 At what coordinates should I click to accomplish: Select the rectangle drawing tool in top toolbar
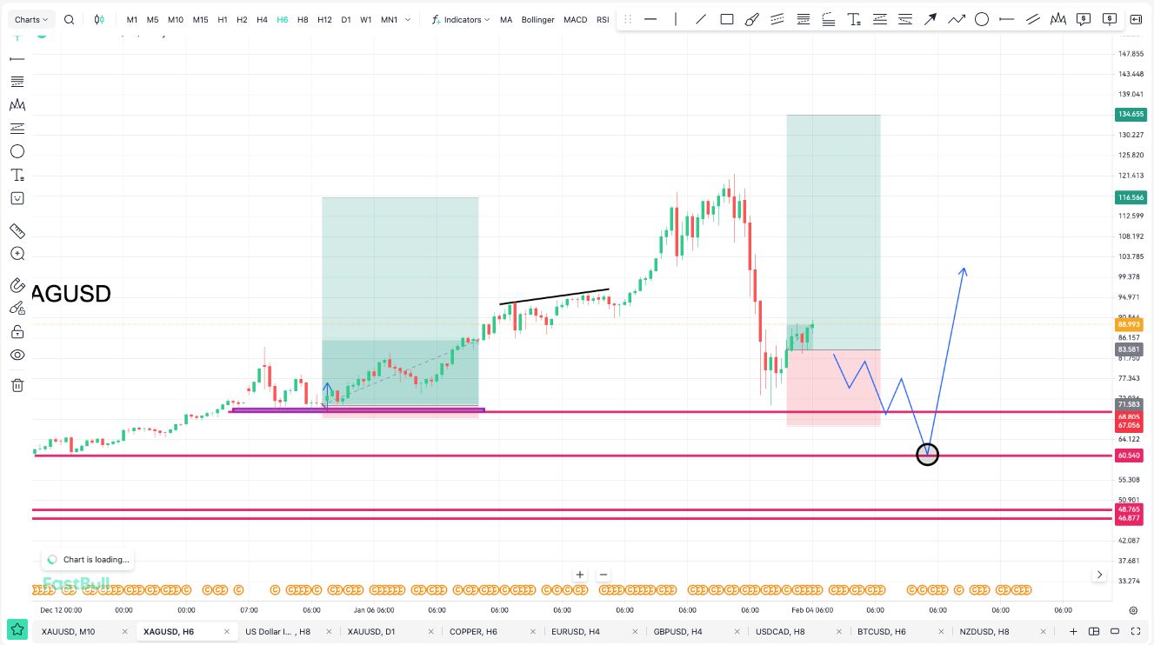coord(727,19)
